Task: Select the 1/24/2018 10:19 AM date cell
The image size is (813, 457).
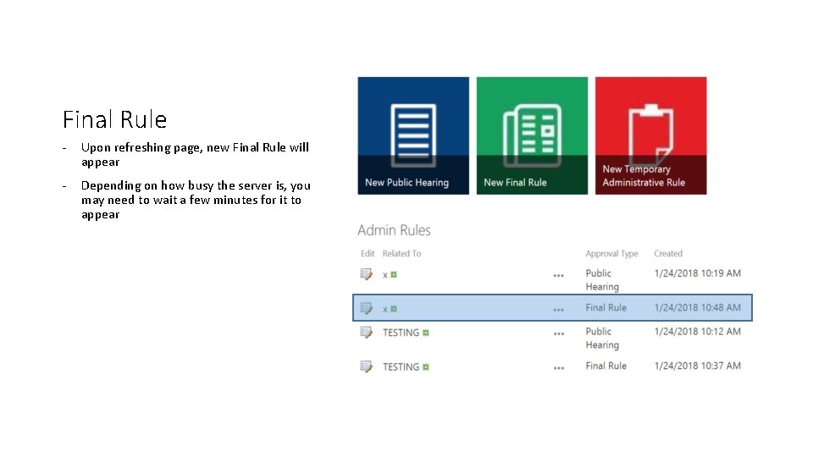Action: (697, 273)
